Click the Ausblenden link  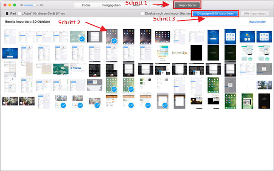pyautogui.click(x=258, y=21)
